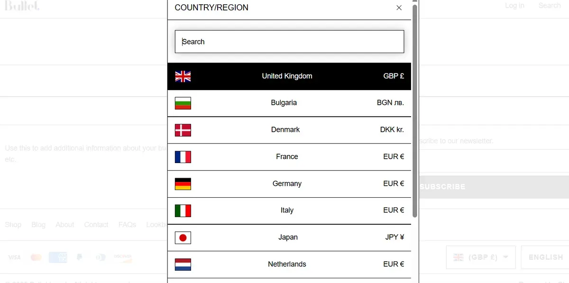The height and width of the screenshot is (283, 569).
Task: Click the PayPal payment icon
Action: tap(79, 257)
